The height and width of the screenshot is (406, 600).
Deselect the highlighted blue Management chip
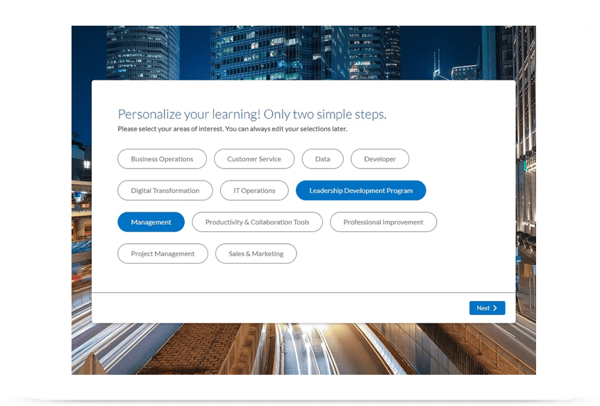pyautogui.click(x=151, y=222)
